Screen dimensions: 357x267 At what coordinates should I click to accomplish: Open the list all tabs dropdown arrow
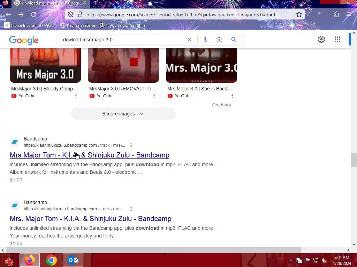click(x=304, y=3)
